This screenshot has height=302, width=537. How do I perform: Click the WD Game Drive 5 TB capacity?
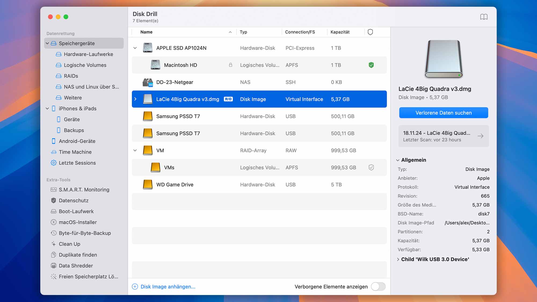coord(336,185)
